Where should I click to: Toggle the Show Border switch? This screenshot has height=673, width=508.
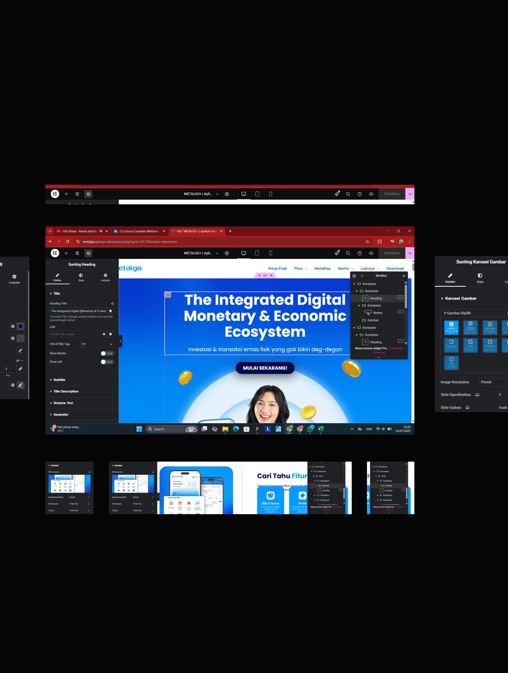tap(107, 353)
